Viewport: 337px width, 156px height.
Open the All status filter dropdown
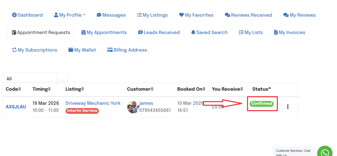(35, 79)
